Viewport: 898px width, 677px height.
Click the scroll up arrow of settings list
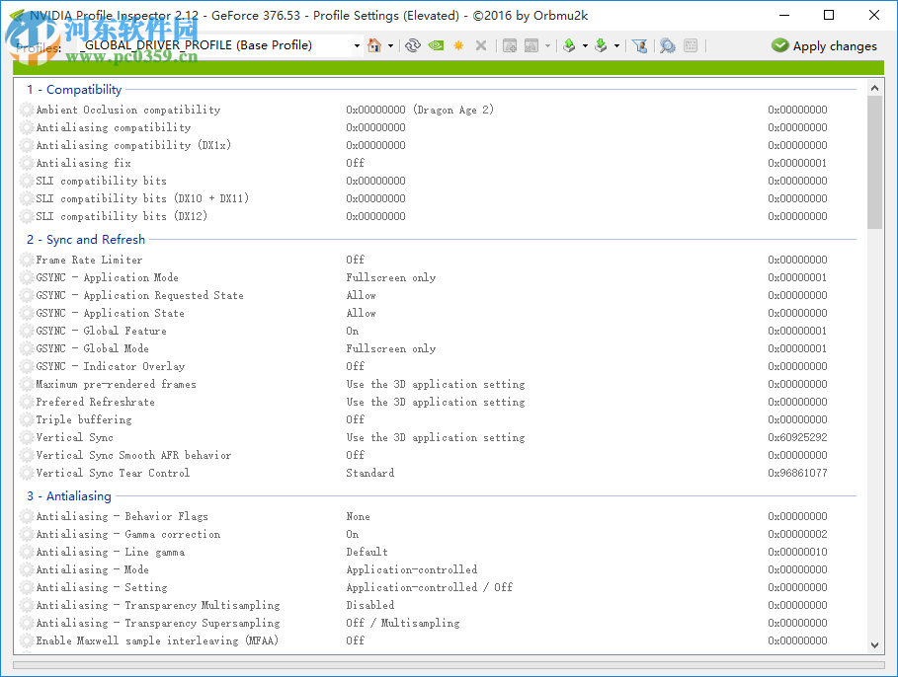pyautogui.click(x=874, y=88)
